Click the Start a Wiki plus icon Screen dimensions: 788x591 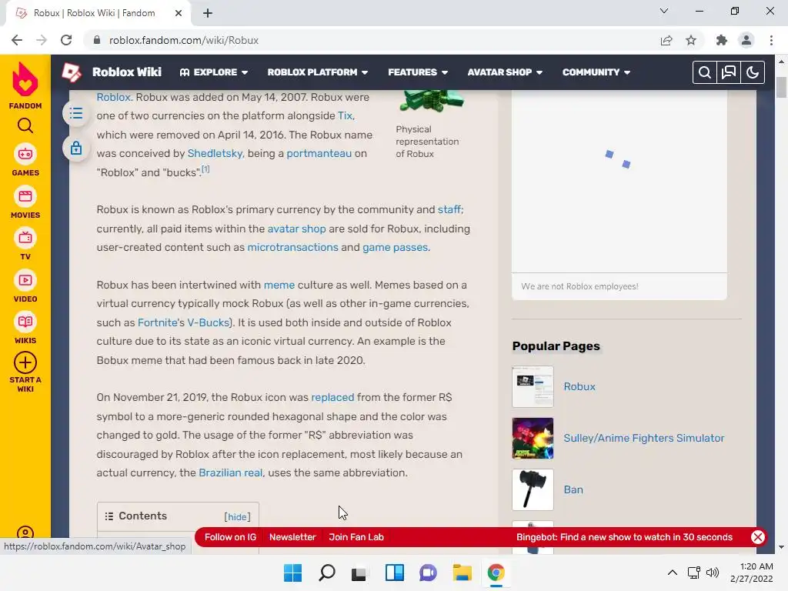(x=25, y=362)
